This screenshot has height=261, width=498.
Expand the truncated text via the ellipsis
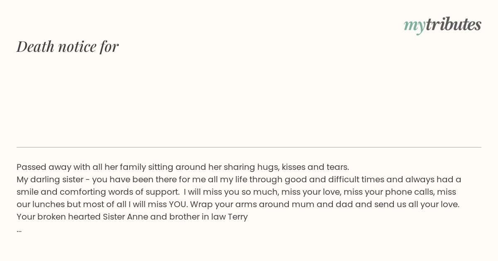pyautogui.click(x=19, y=230)
